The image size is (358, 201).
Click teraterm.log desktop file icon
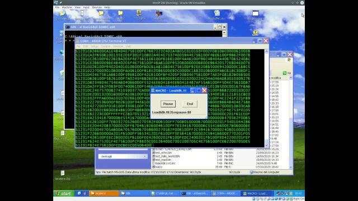tap(63, 175)
